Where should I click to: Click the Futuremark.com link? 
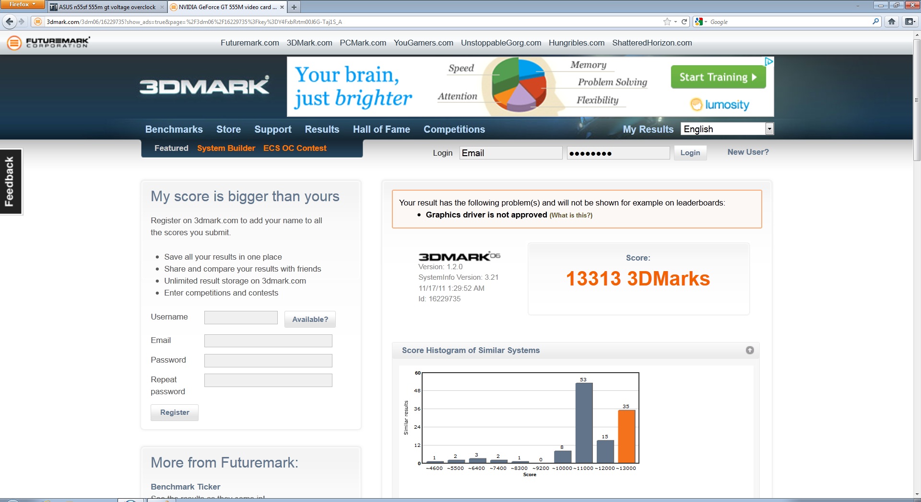tap(250, 43)
